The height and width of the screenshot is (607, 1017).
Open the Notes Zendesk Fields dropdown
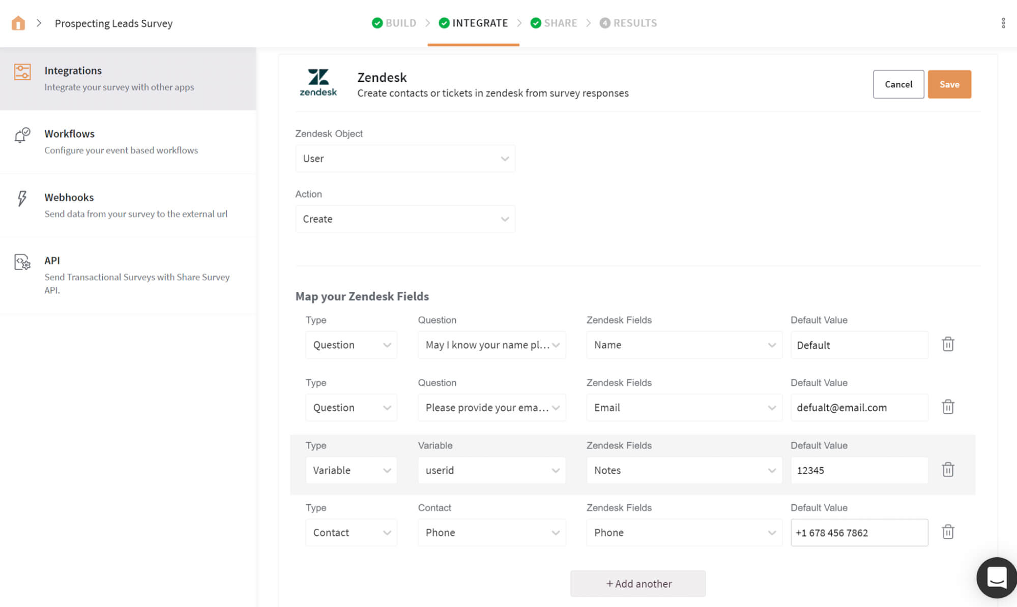684,470
